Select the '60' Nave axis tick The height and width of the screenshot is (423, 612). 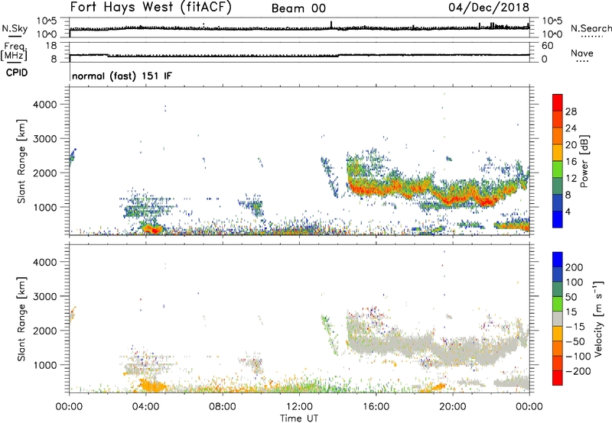(548, 46)
